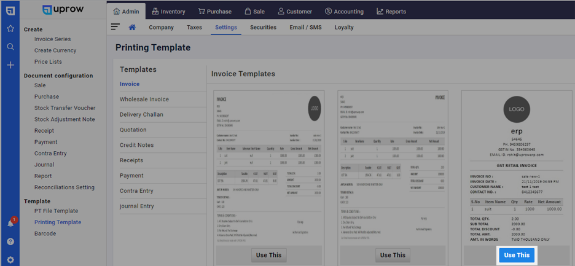Screen dimensions: 575x266
Task: Preview GST Retail Invoice receipt template
Action: click(517, 168)
